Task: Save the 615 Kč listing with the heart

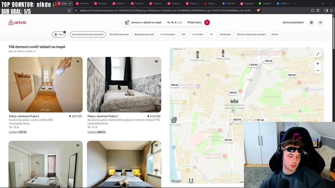Action: coord(78,62)
